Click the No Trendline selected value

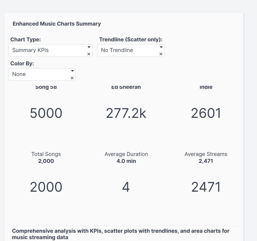point(117,50)
